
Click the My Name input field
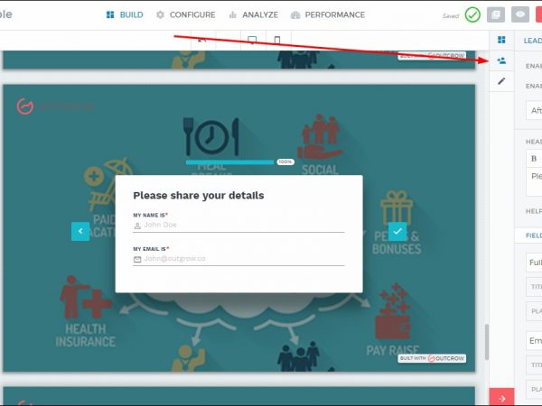coord(239,226)
